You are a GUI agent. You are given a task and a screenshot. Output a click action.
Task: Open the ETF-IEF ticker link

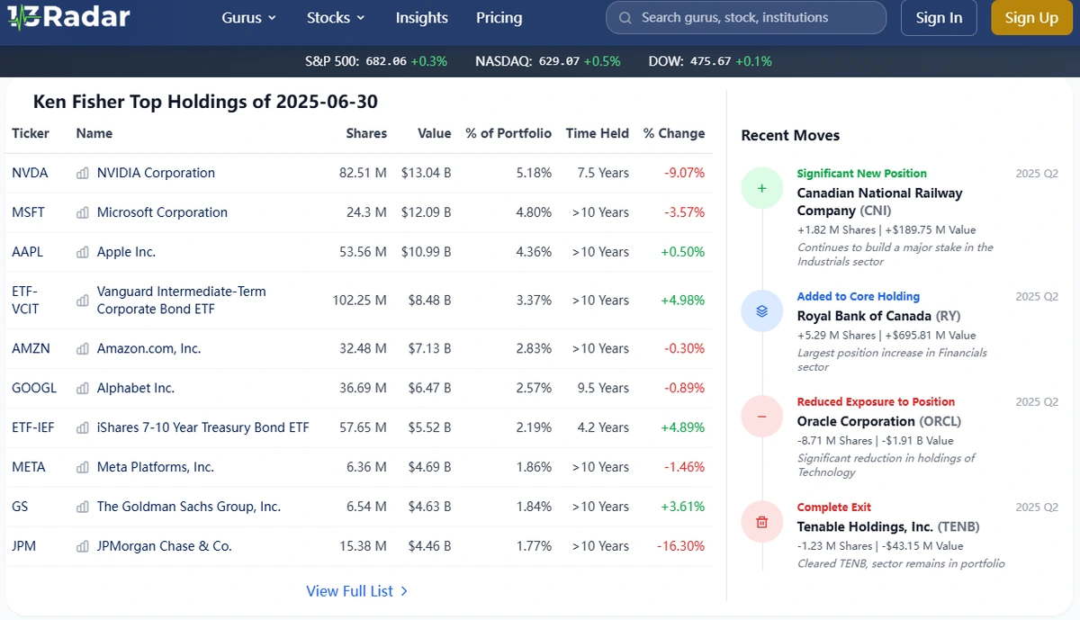(x=33, y=427)
